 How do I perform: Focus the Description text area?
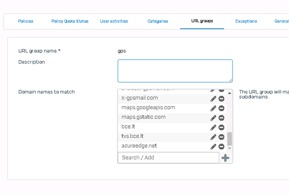point(175,71)
